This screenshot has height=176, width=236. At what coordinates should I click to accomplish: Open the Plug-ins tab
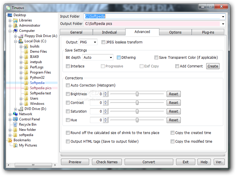(208, 32)
